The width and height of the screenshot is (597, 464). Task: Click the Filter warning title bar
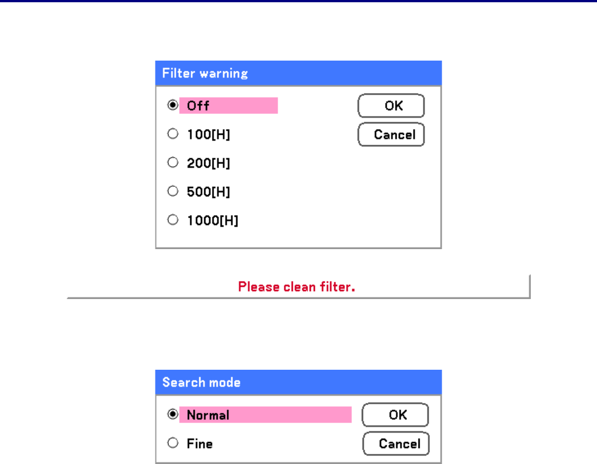(298, 73)
